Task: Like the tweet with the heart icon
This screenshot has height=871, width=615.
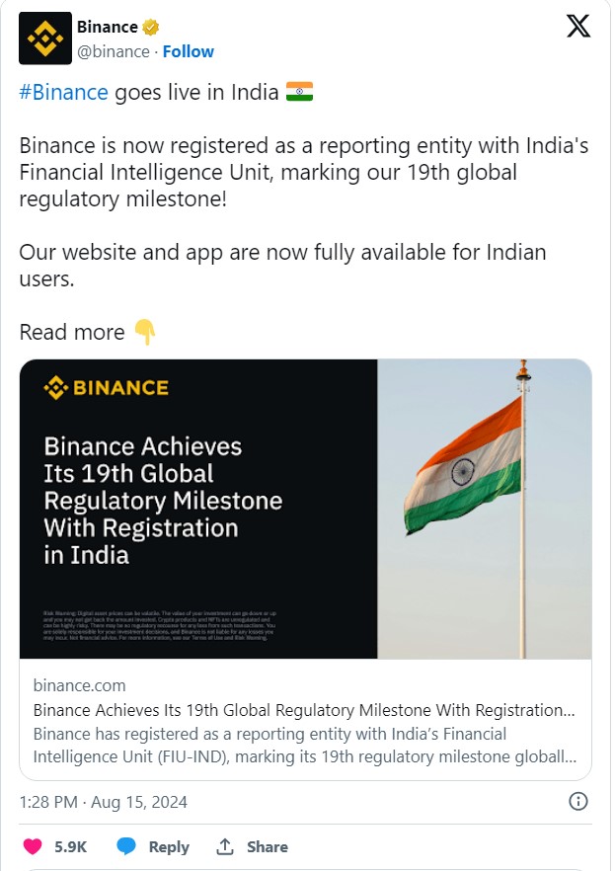Action: (x=33, y=846)
